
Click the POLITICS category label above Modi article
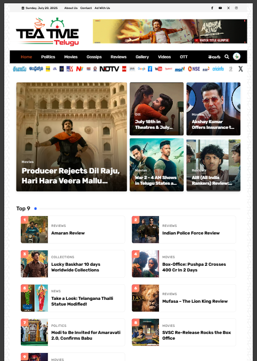59,325
